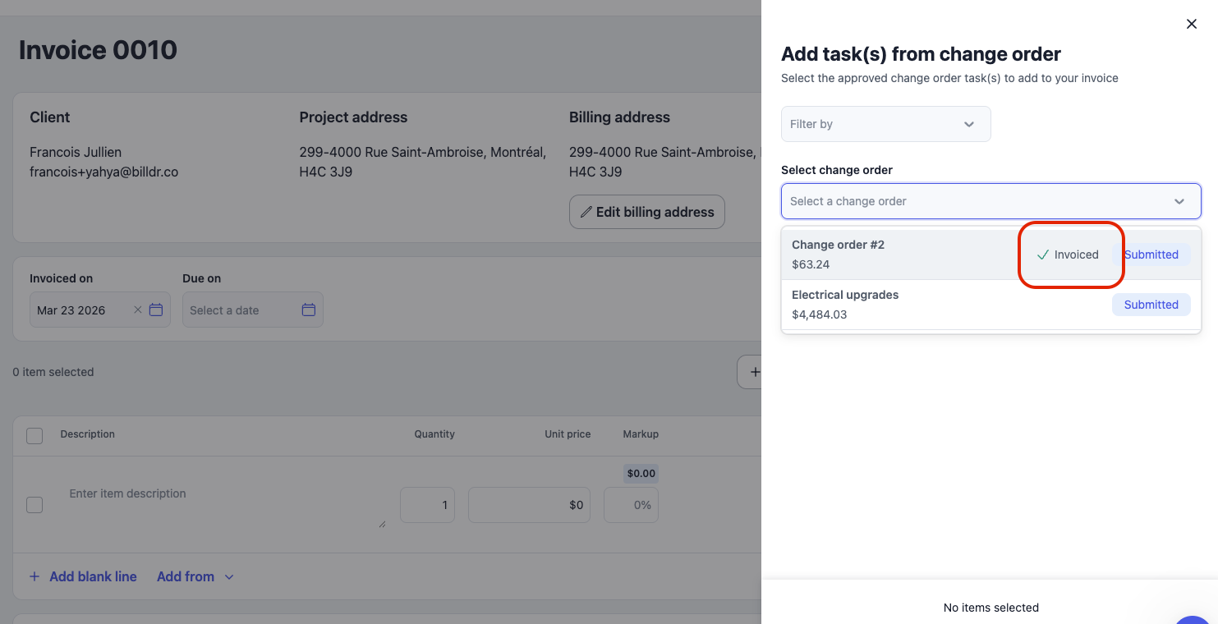The image size is (1218, 624).
Task: Click the green Invoiced checkmark icon
Action: click(1042, 255)
